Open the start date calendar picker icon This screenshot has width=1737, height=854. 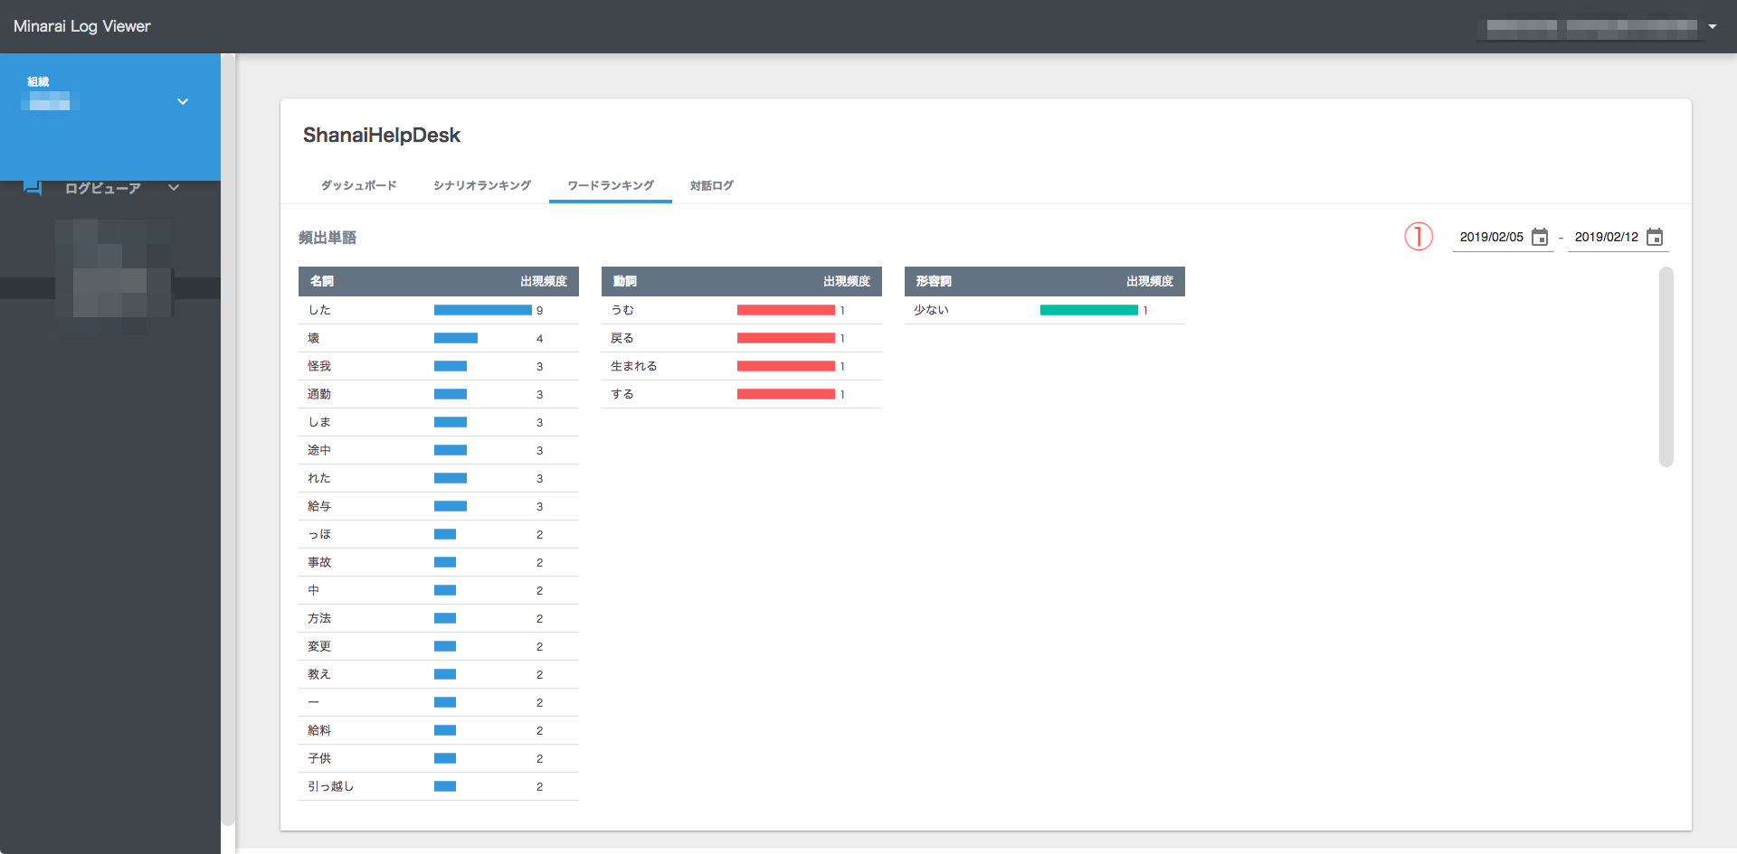point(1540,237)
